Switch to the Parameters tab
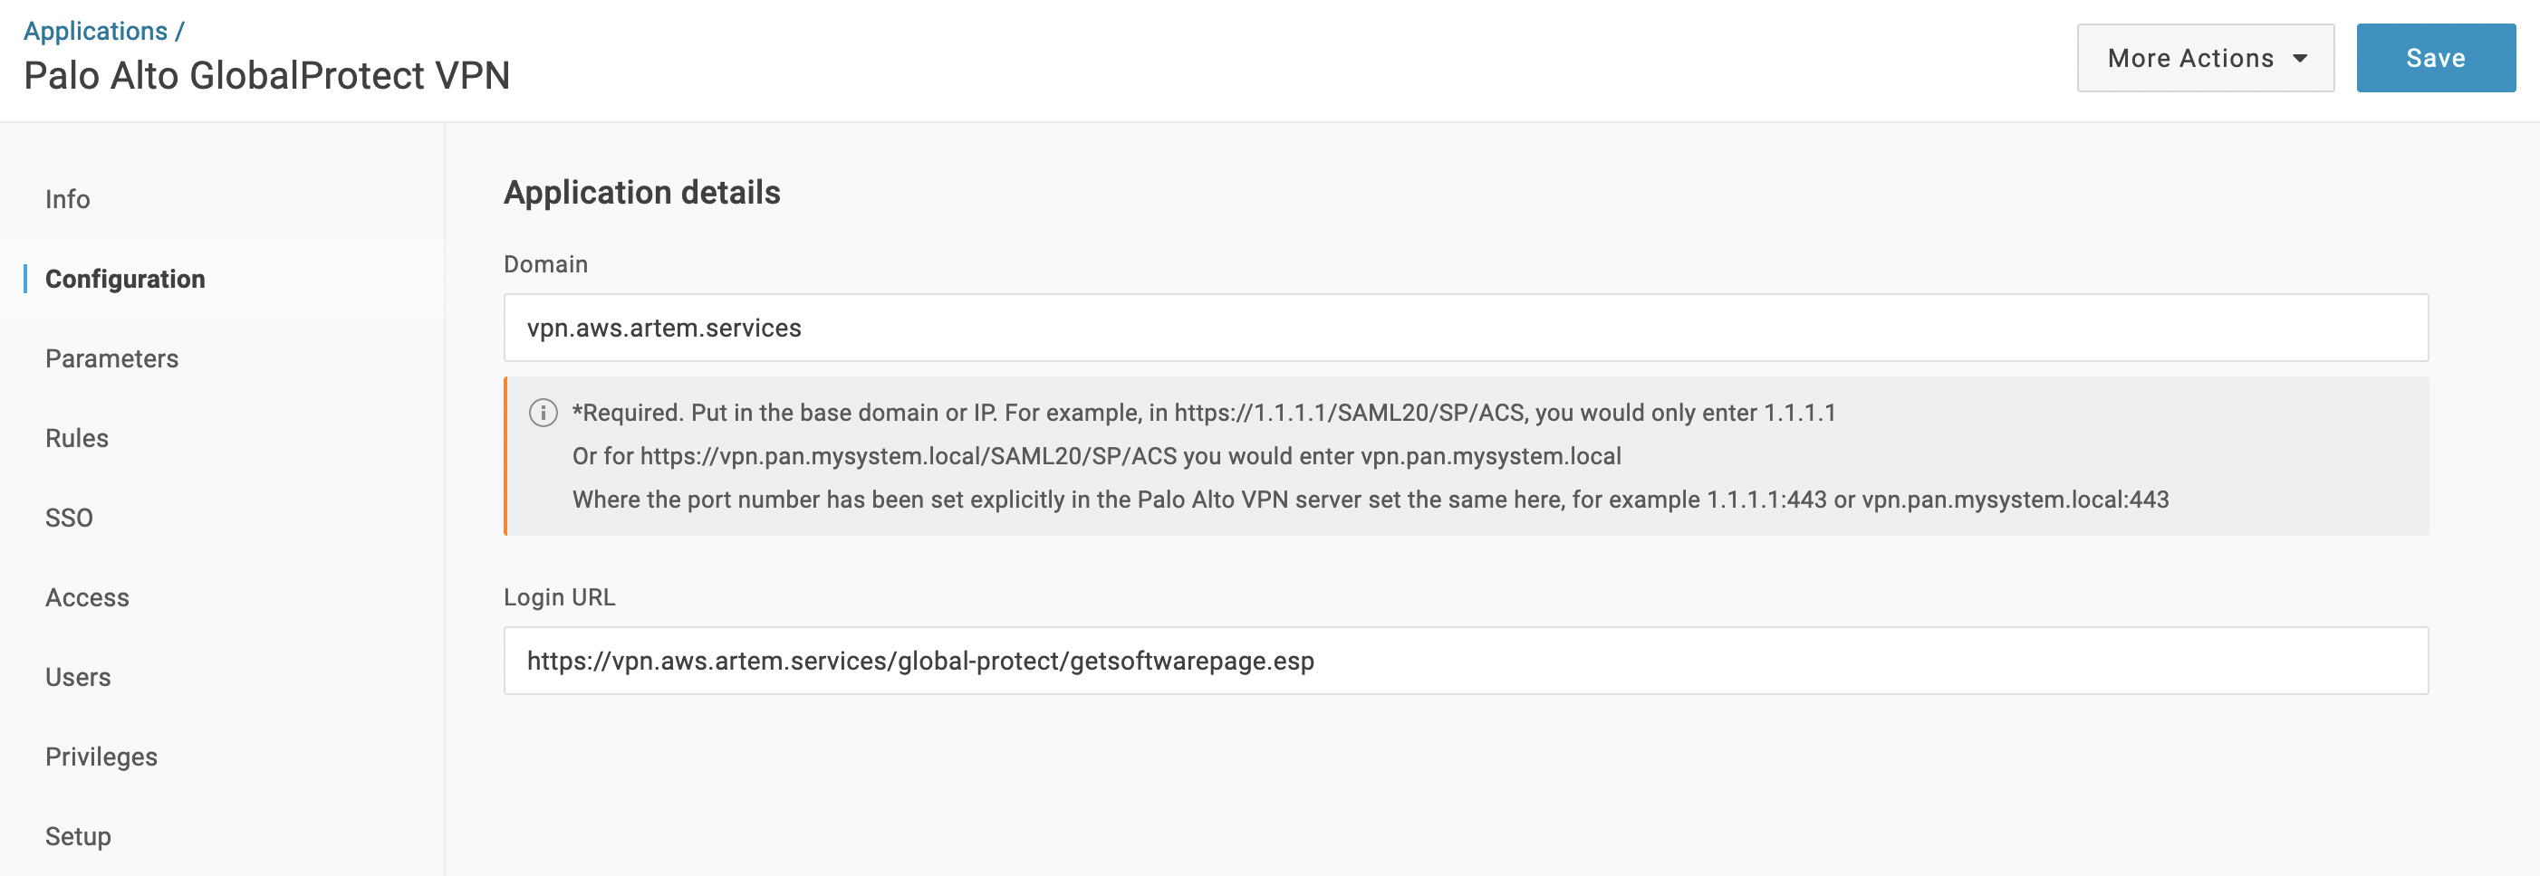This screenshot has width=2540, height=876. click(112, 358)
